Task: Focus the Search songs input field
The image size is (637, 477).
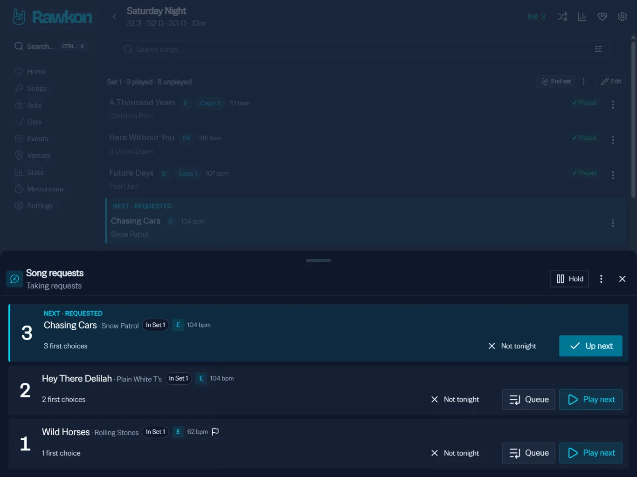Action: tap(364, 49)
